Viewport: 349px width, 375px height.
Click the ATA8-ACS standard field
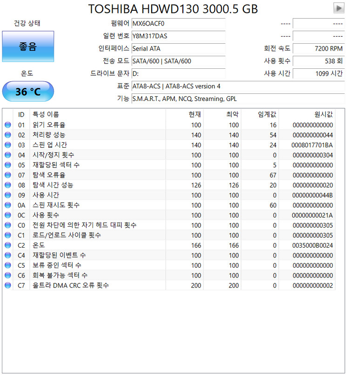click(238, 86)
